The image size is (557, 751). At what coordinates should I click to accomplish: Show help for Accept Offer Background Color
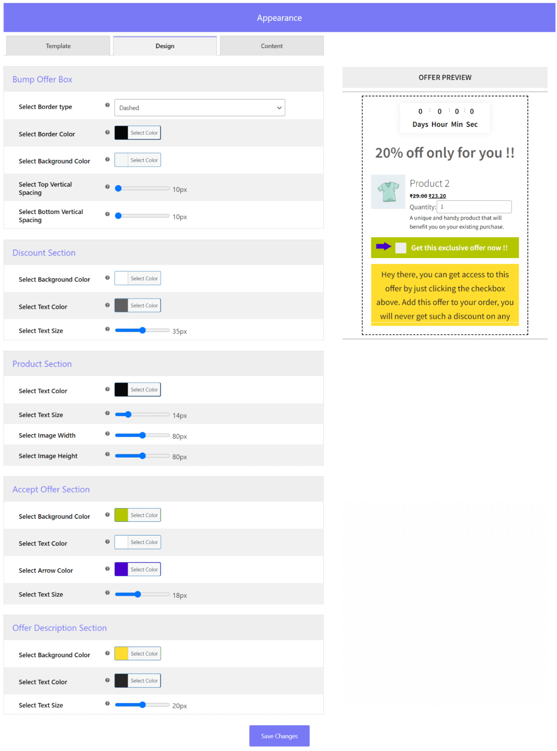coord(108,515)
